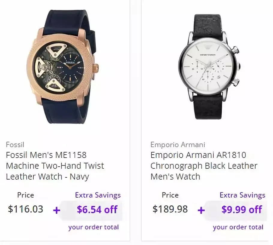Click the Fossil brand name link

(x=15, y=144)
